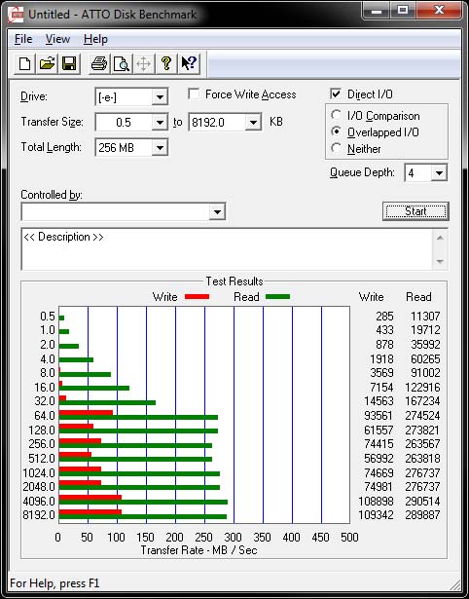Screen dimensions: 469x599
Task: Maximize the ATTO Disk Benchmark window
Action: click(x=403, y=11)
